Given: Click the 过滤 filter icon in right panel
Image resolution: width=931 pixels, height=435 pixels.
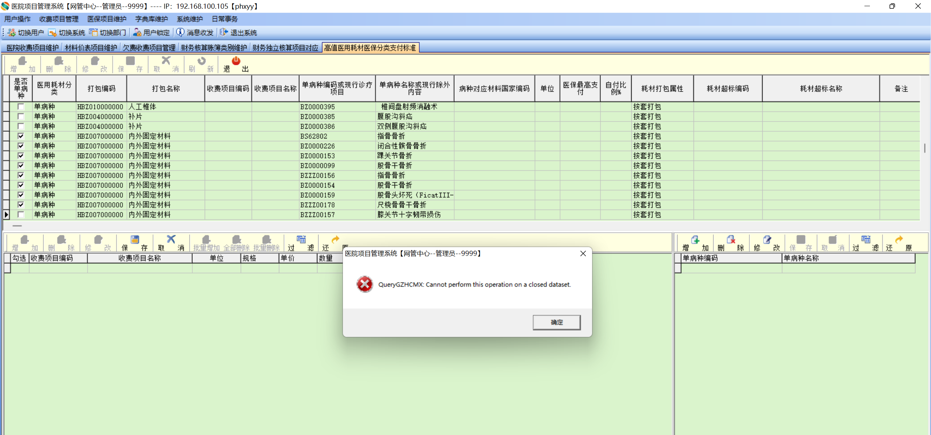Looking at the screenshot, I should (x=866, y=239).
